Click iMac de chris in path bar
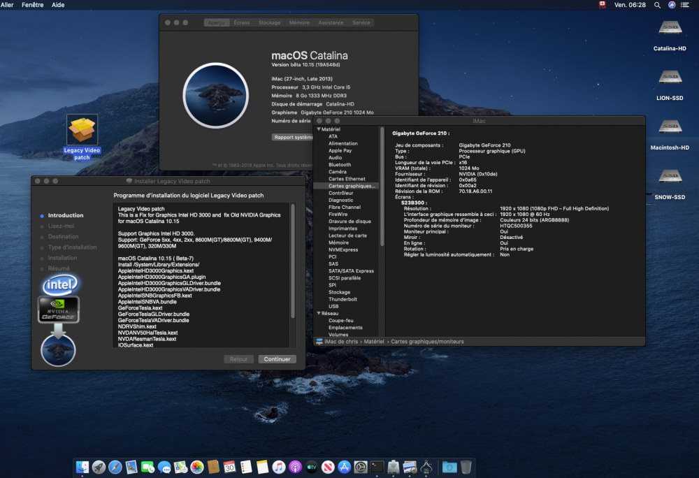 (341, 342)
